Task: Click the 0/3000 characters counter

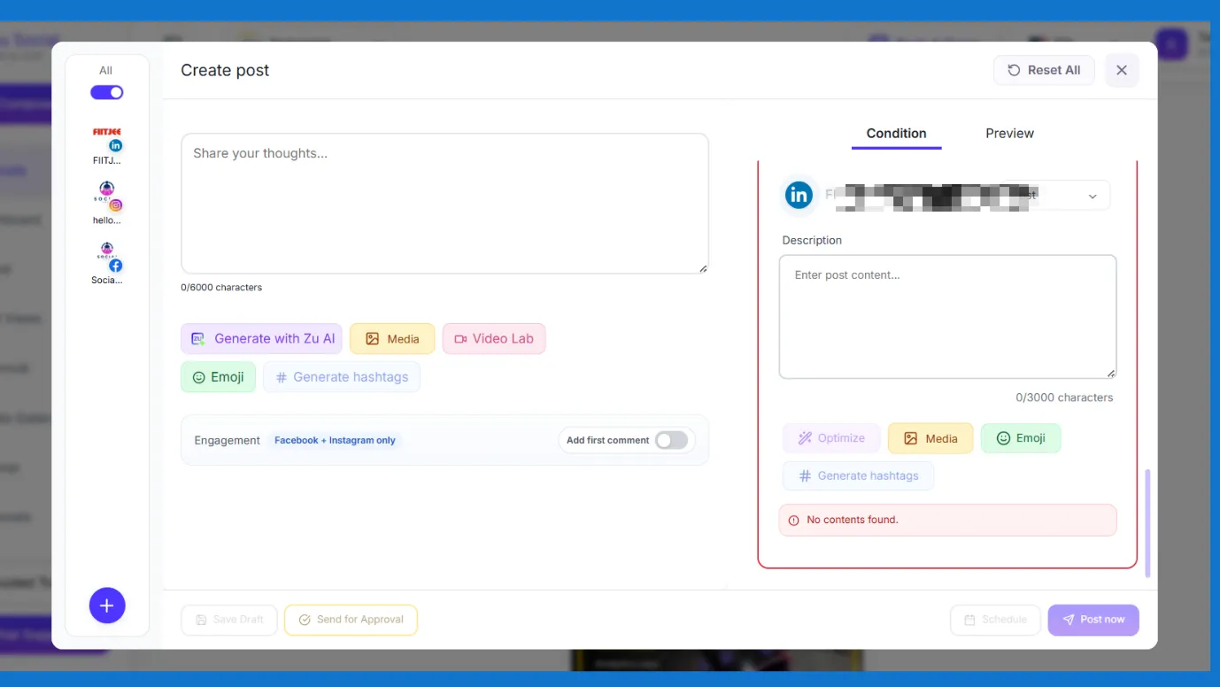Action: (x=1064, y=398)
